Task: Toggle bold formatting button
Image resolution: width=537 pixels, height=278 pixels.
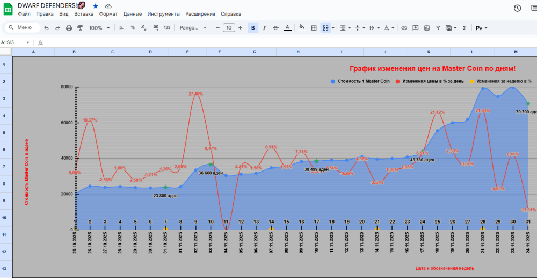Action: [253, 28]
